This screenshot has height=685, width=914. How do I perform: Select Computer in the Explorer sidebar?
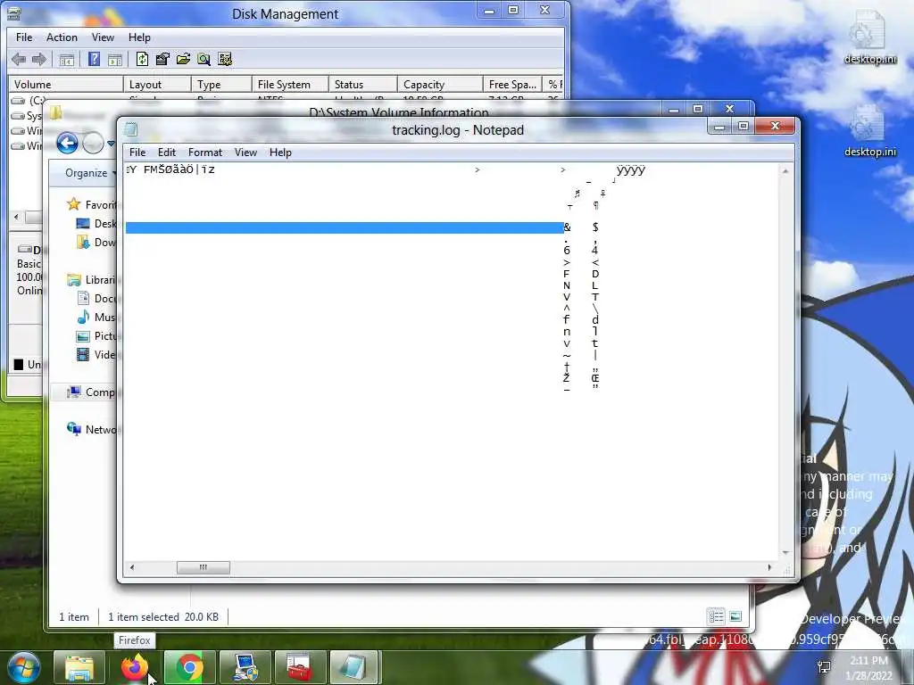91,392
